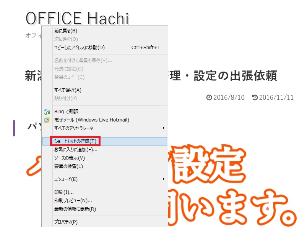Open すべてのアクセラレータ submenu

[x=105, y=128]
